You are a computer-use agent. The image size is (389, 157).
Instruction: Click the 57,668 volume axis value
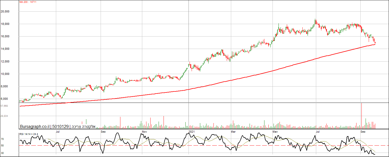click(4, 106)
